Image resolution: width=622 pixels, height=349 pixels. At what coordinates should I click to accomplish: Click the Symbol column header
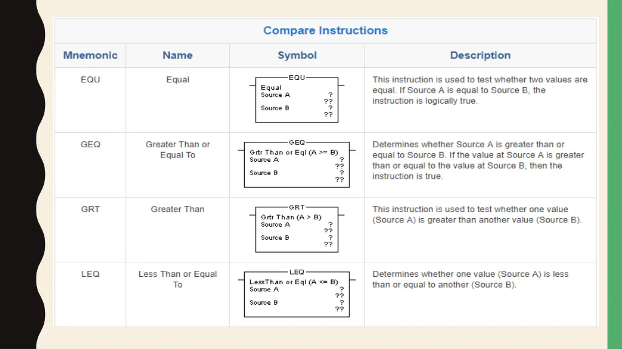pos(297,55)
